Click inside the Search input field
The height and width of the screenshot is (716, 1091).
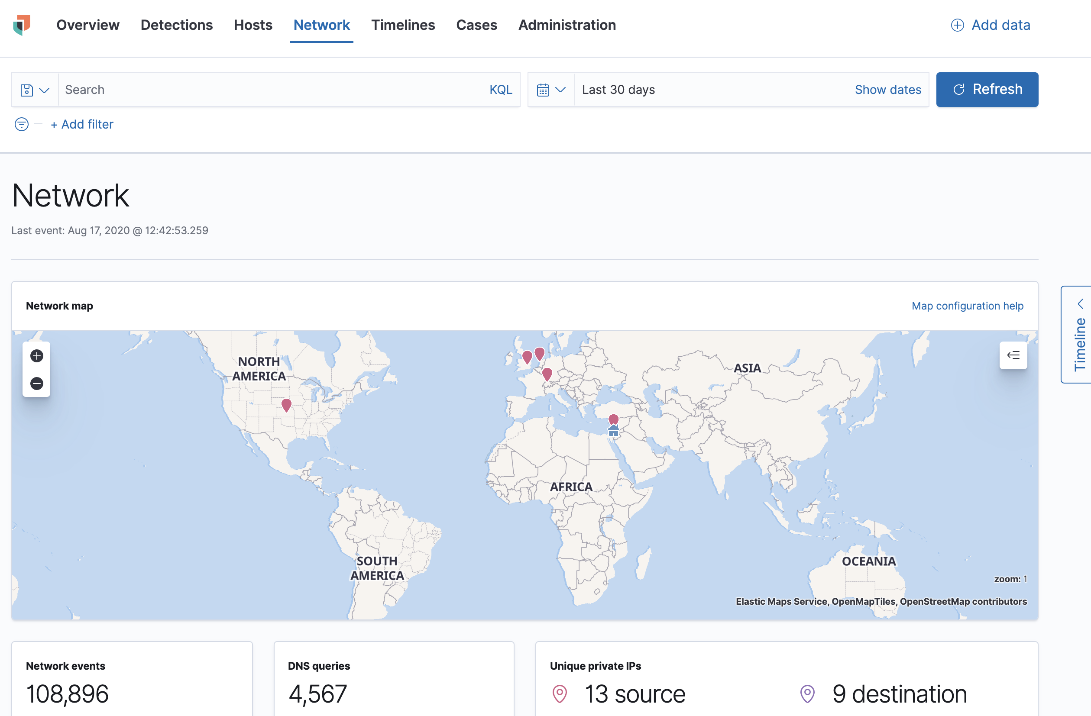(229, 90)
